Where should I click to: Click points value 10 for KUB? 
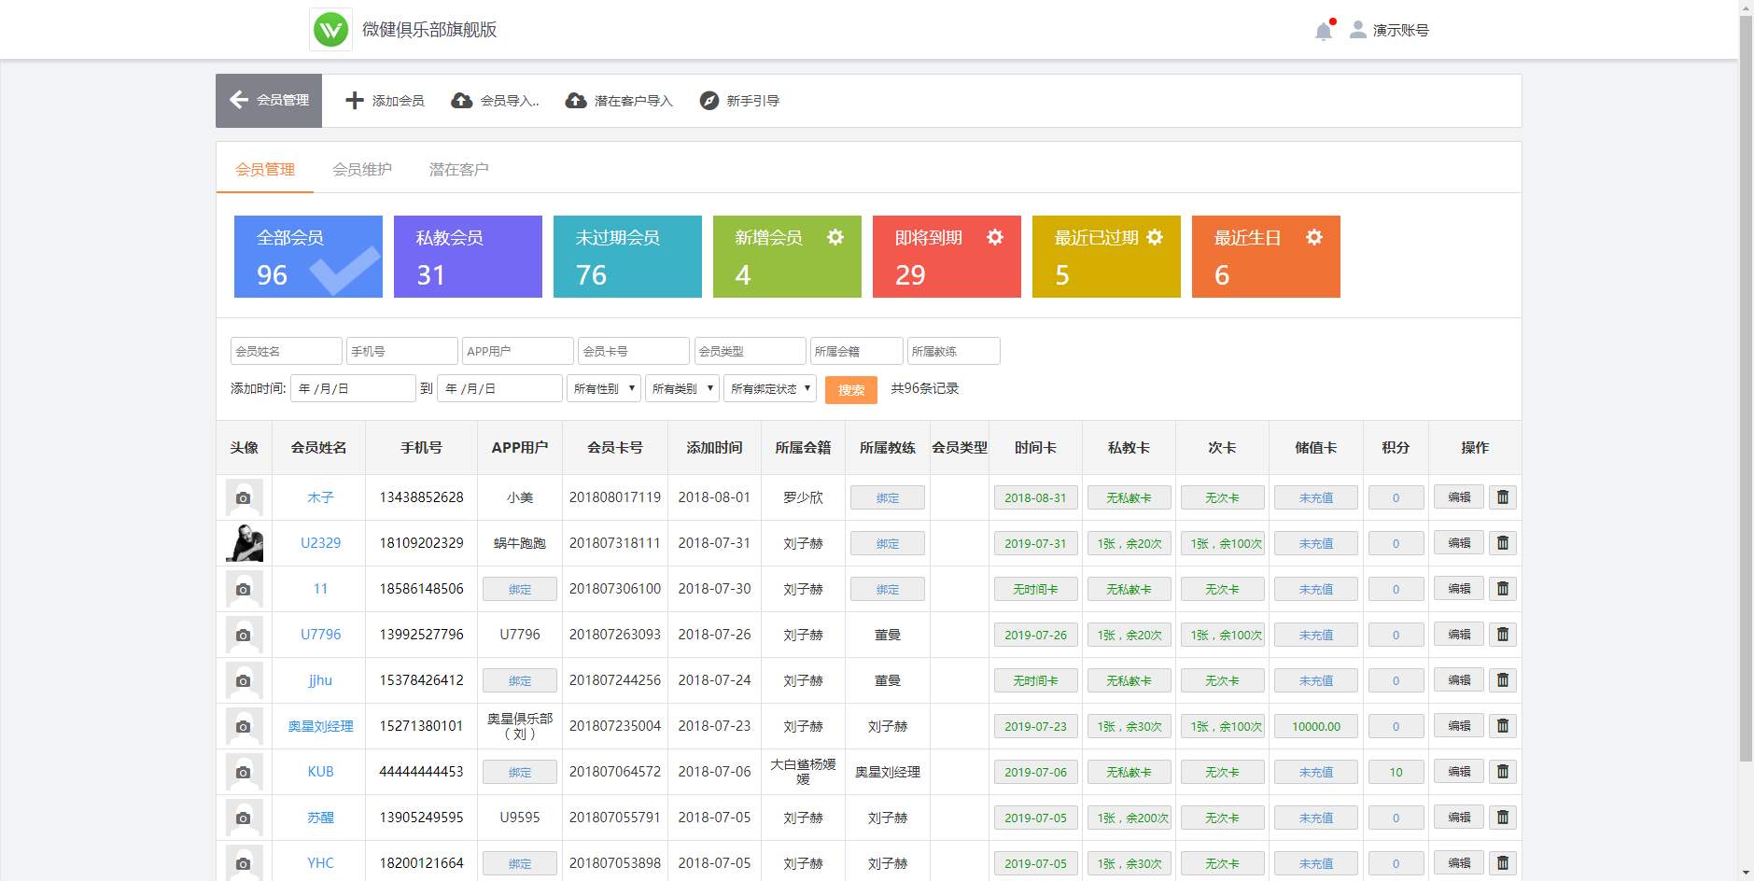pos(1396,772)
